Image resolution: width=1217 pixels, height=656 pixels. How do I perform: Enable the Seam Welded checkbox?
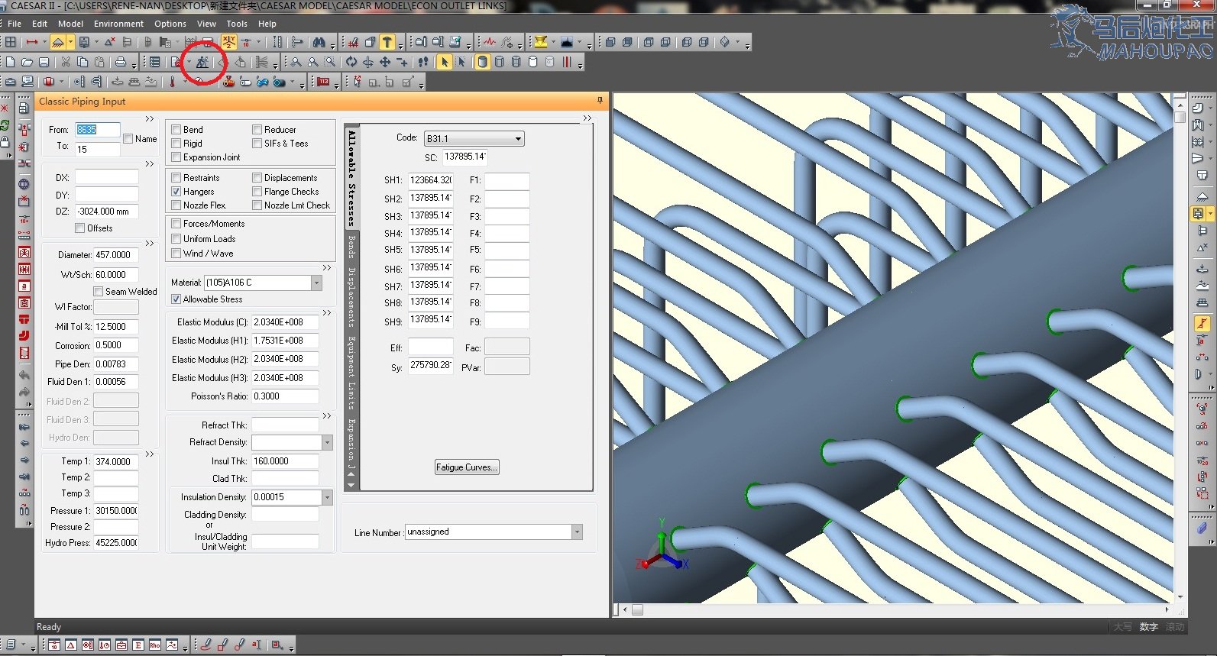coord(99,292)
